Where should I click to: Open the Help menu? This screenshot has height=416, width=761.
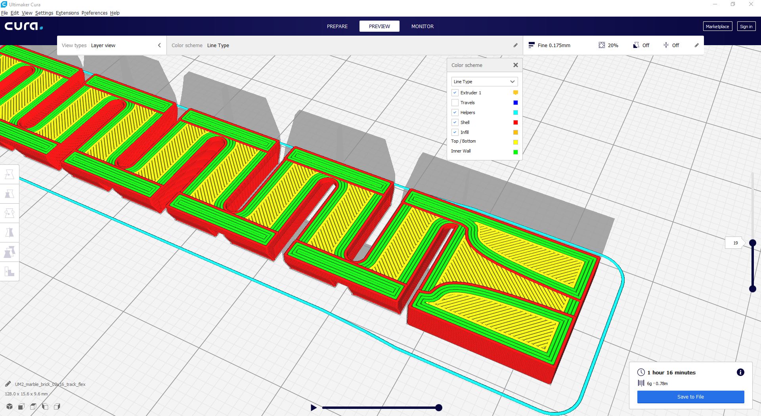pos(115,13)
